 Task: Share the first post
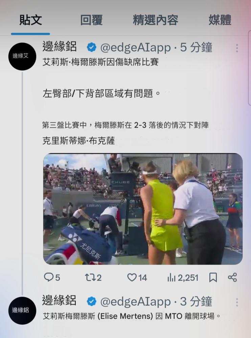coord(232,277)
